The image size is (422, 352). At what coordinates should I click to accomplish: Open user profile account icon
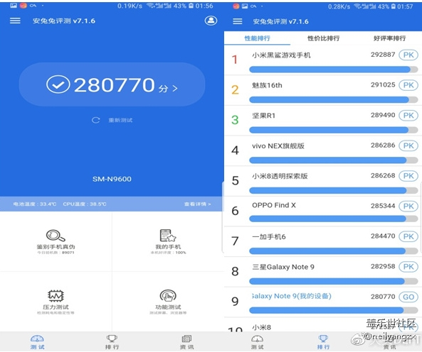(x=211, y=21)
